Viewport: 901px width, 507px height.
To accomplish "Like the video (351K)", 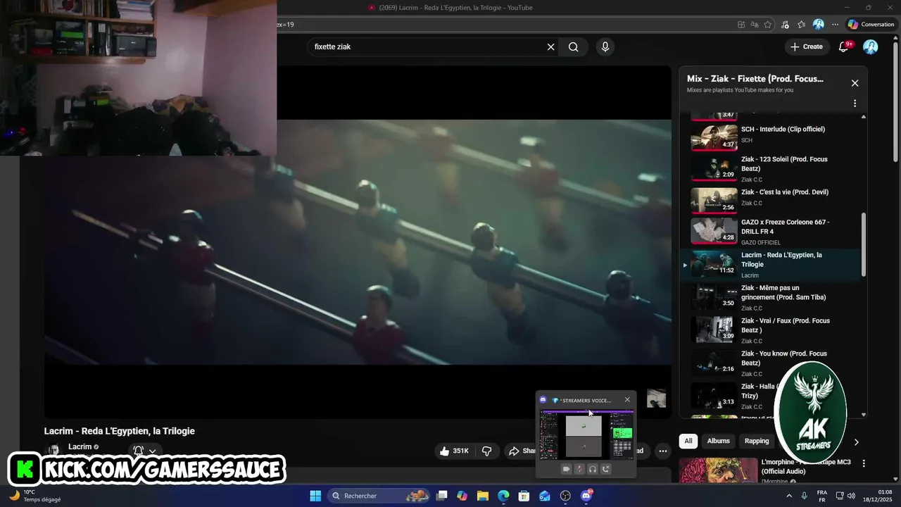I will tap(453, 451).
